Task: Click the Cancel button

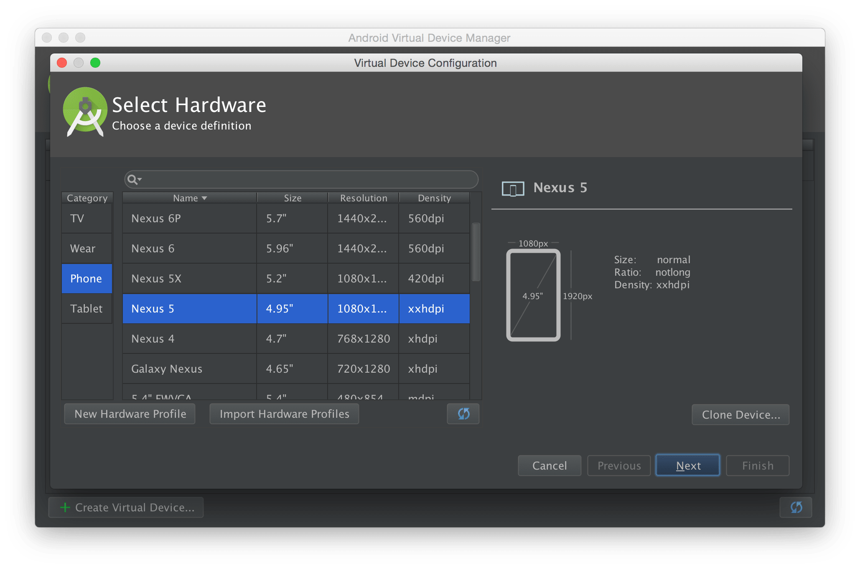Action: (550, 466)
